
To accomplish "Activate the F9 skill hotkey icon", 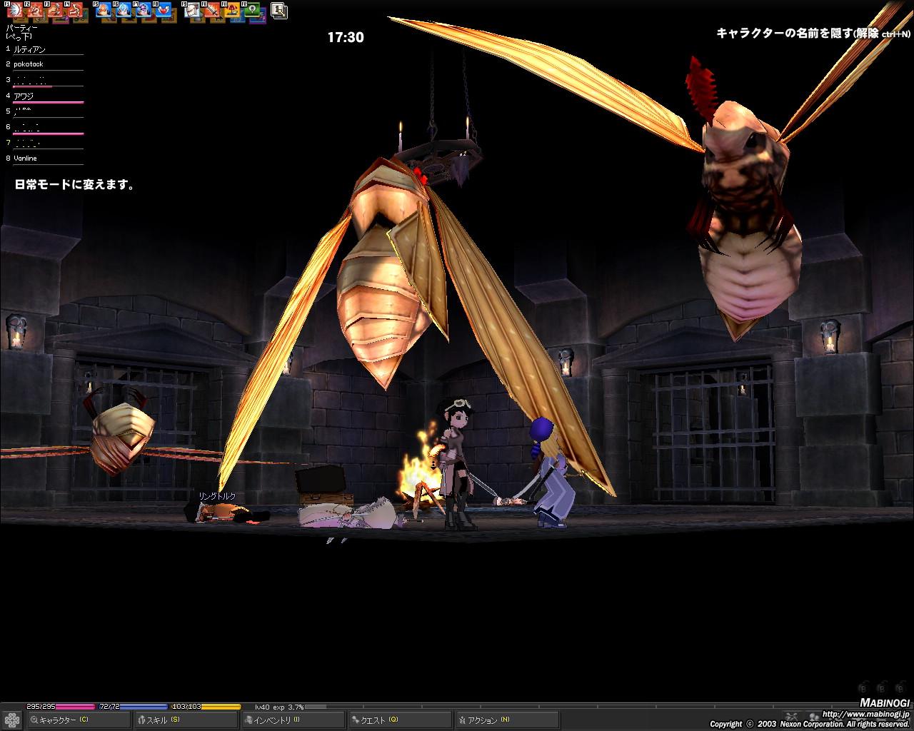I will tap(192, 10).
